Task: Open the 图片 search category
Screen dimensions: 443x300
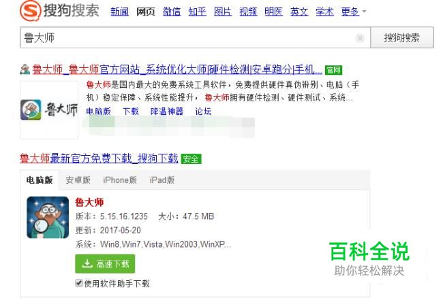Action: (x=223, y=12)
